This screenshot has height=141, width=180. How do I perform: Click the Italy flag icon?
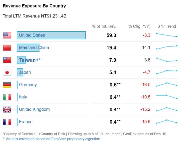tap(7, 97)
